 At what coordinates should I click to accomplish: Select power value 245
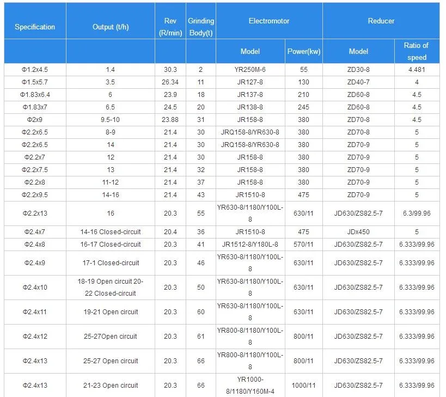(303, 107)
